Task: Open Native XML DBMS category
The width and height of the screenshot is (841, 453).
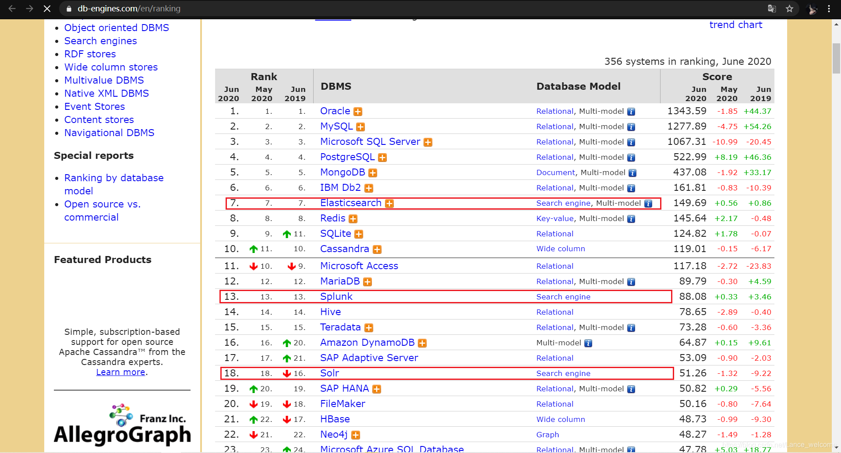Action: pyautogui.click(x=106, y=93)
